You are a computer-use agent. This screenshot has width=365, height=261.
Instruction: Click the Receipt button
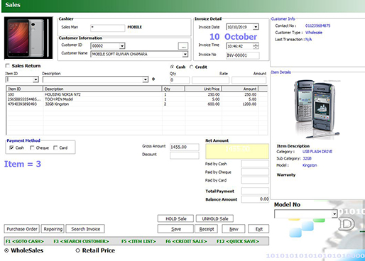(x=207, y=229)
